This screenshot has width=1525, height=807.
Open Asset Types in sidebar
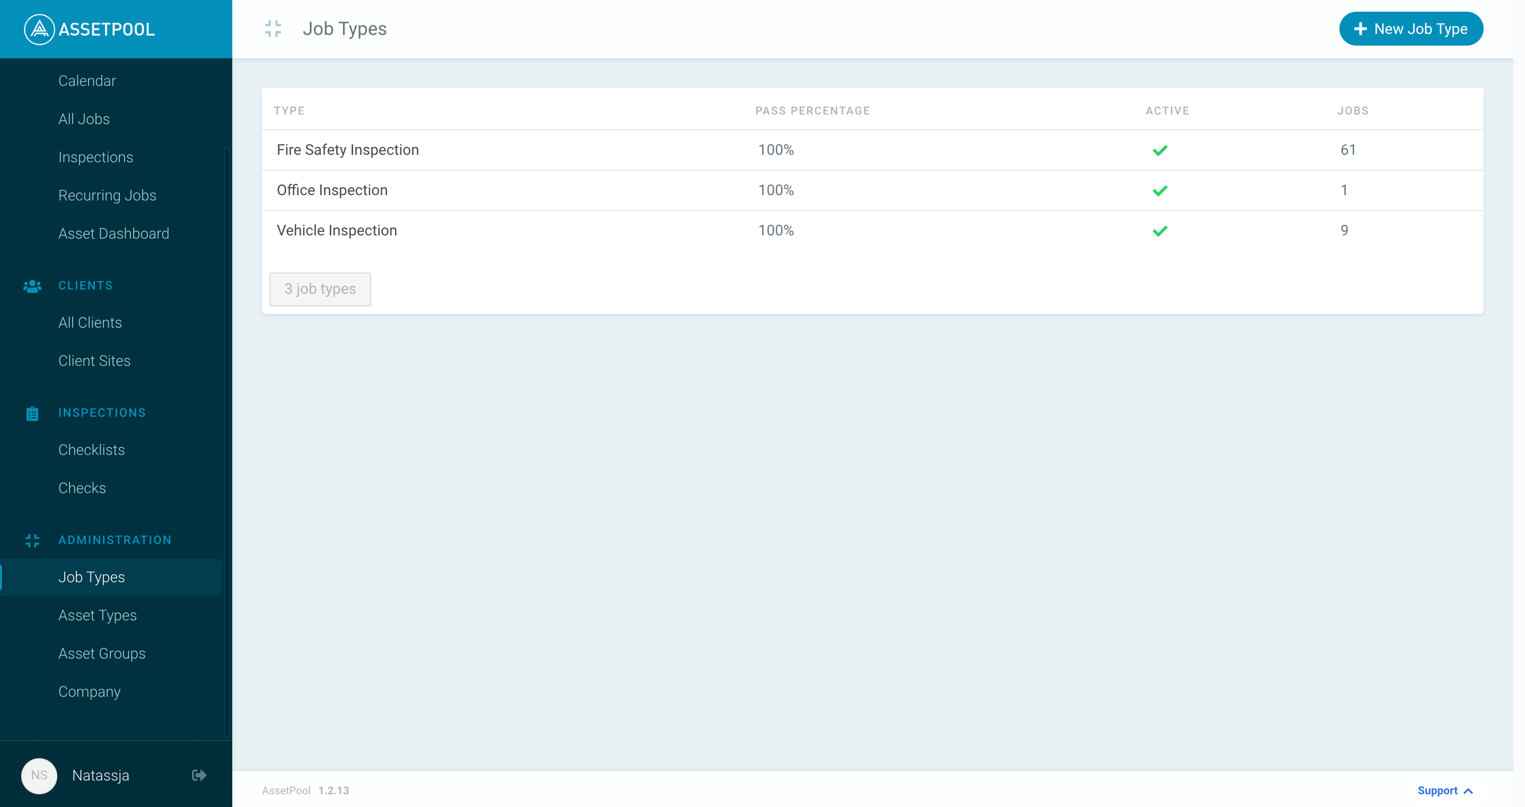(x=97, y=615)
